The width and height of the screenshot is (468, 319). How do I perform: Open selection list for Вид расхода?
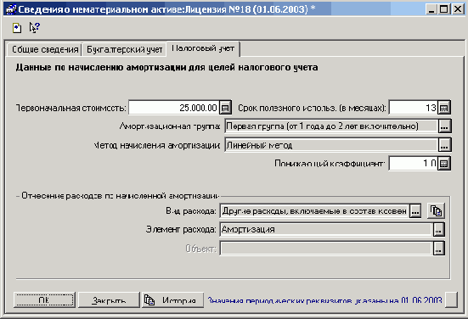pyautogui.click(x=415, y=211)
